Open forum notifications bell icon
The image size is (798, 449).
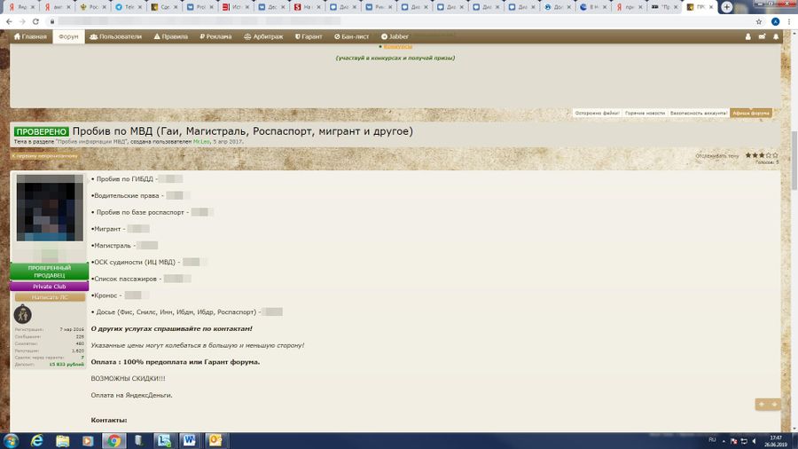pos(776,36)
